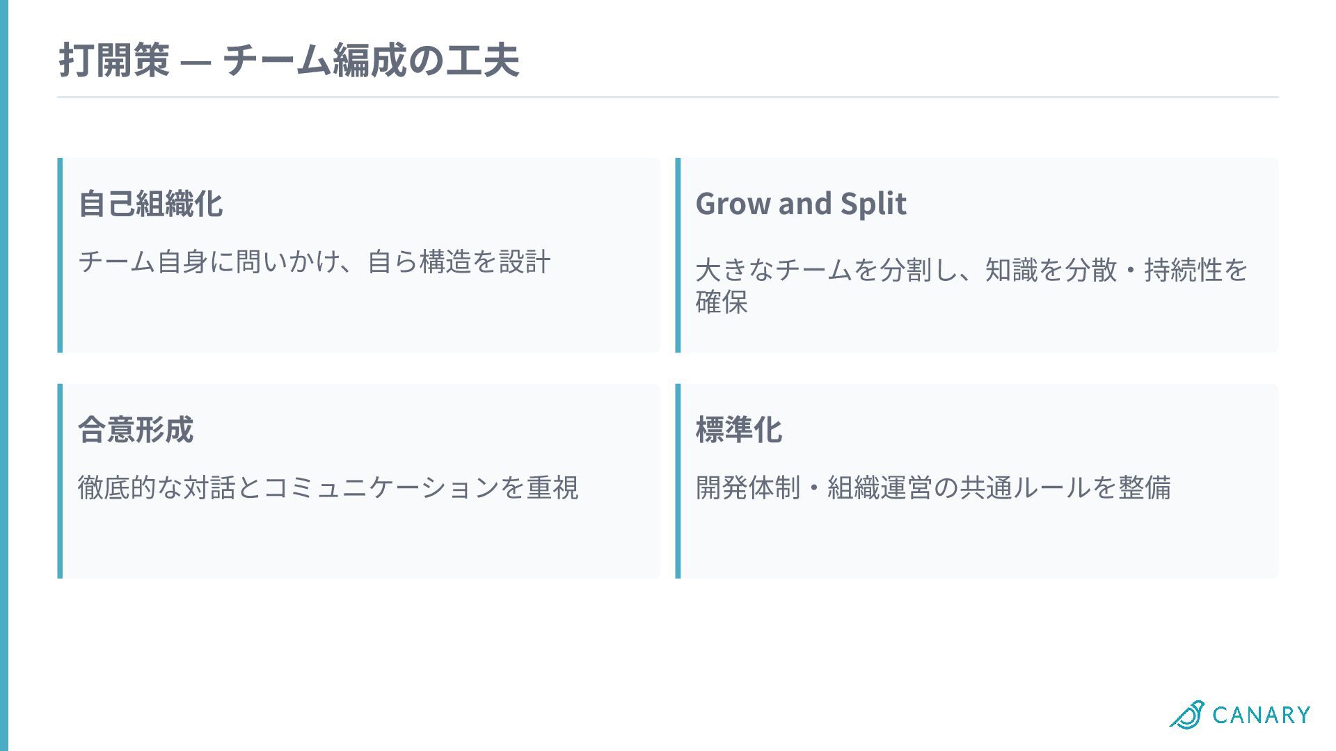Click the divider line under the title
The image size is (1336, 751).
click(x=668, y=97)
